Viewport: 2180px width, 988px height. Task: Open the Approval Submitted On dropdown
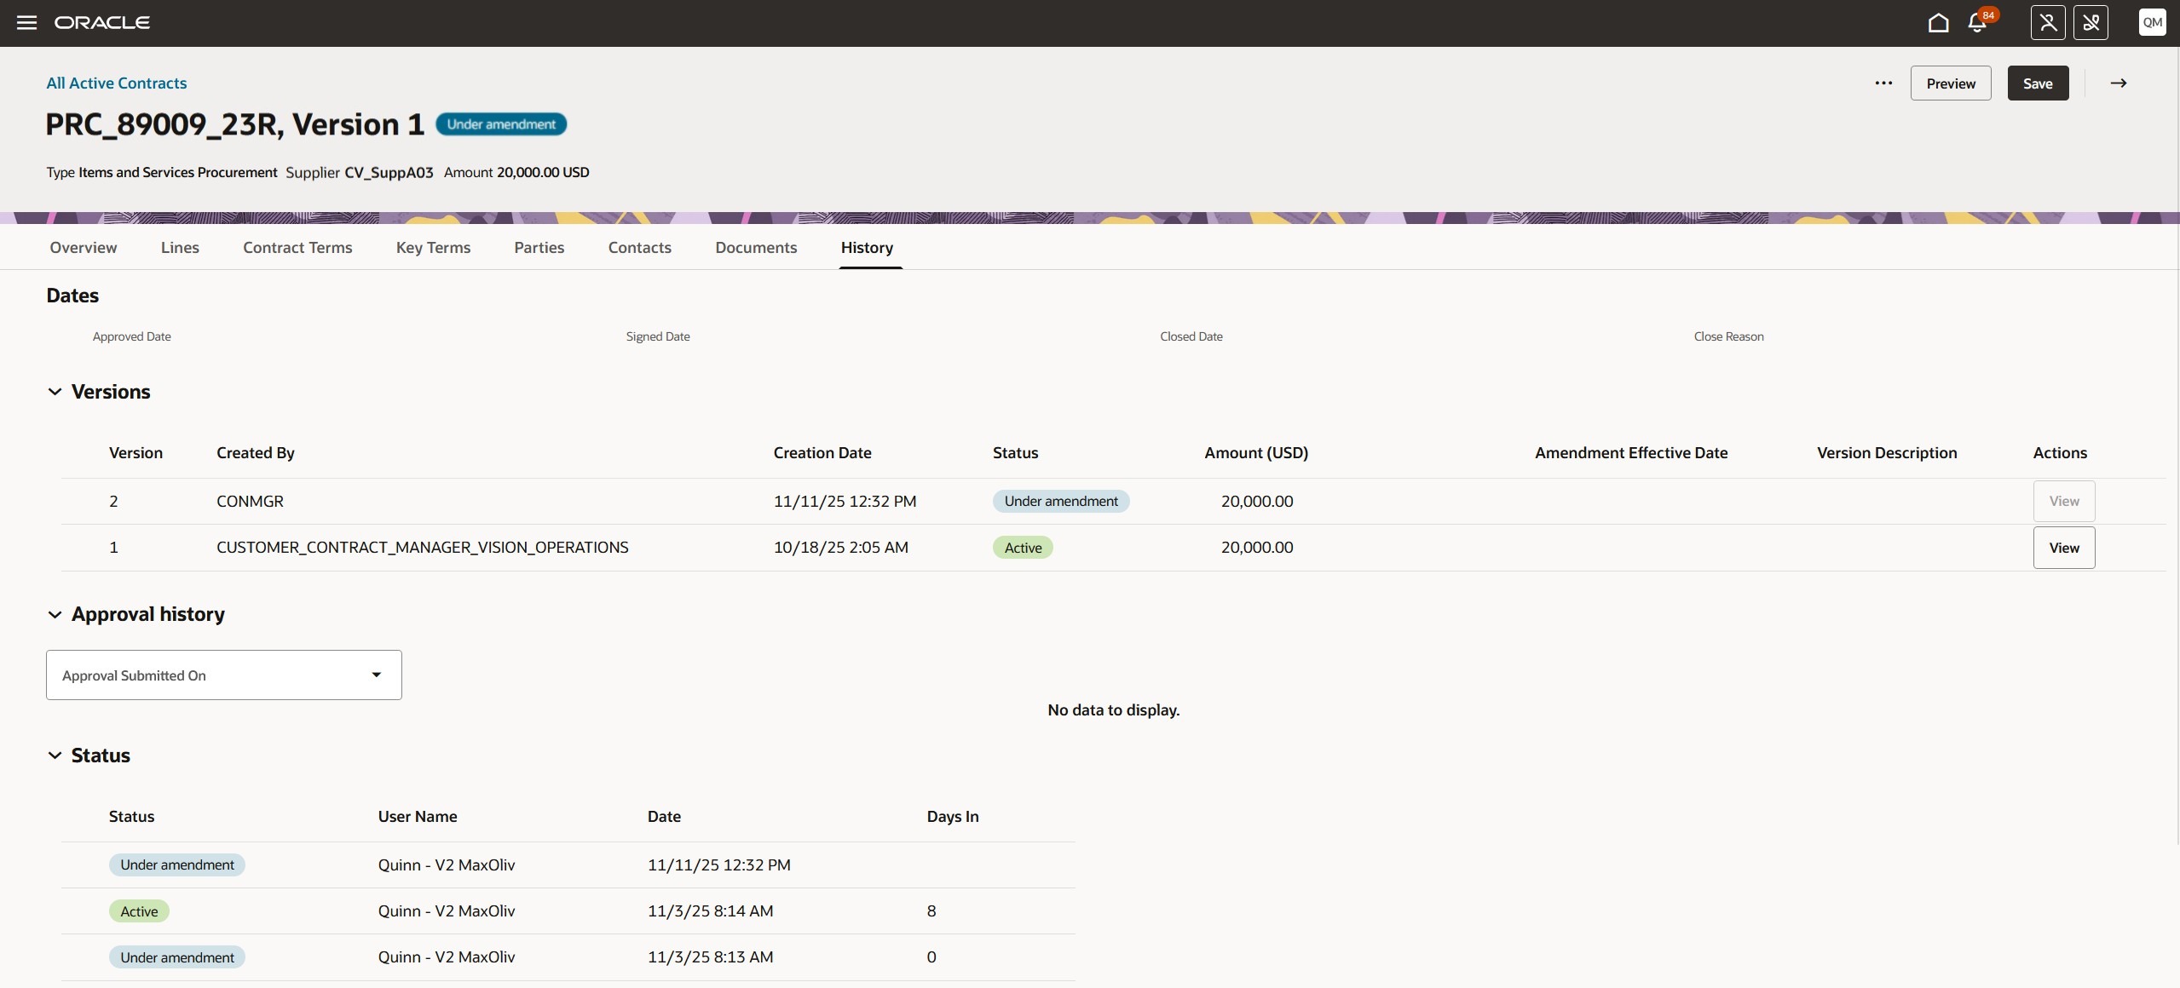point(223,675)
